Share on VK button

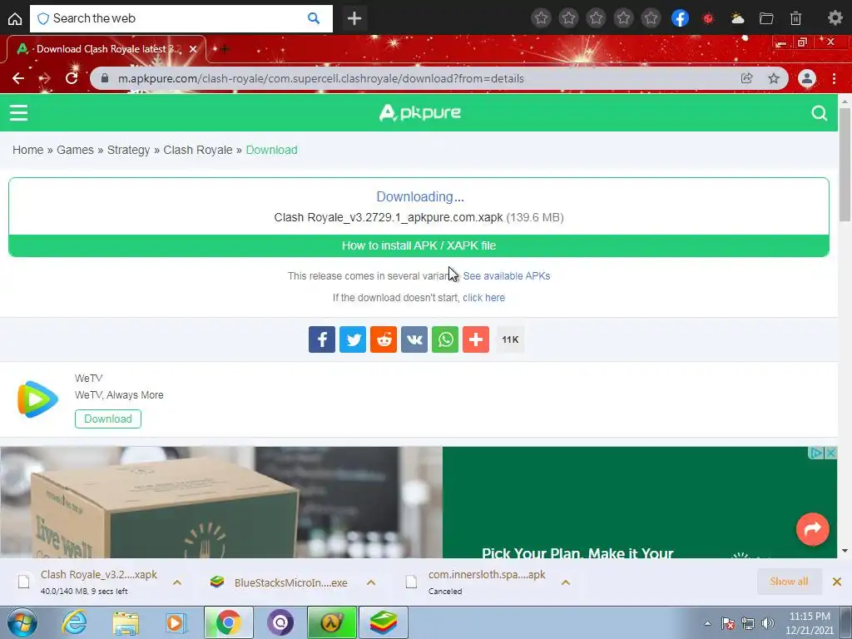[x=414, y=339]
